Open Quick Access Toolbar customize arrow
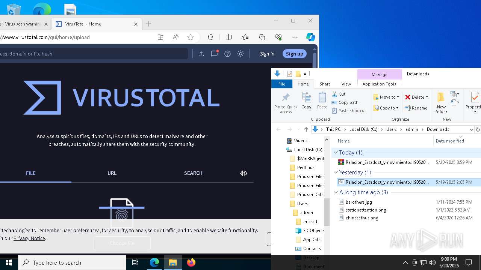The width and height of the screenshot is (481, 270). [305, 74]
